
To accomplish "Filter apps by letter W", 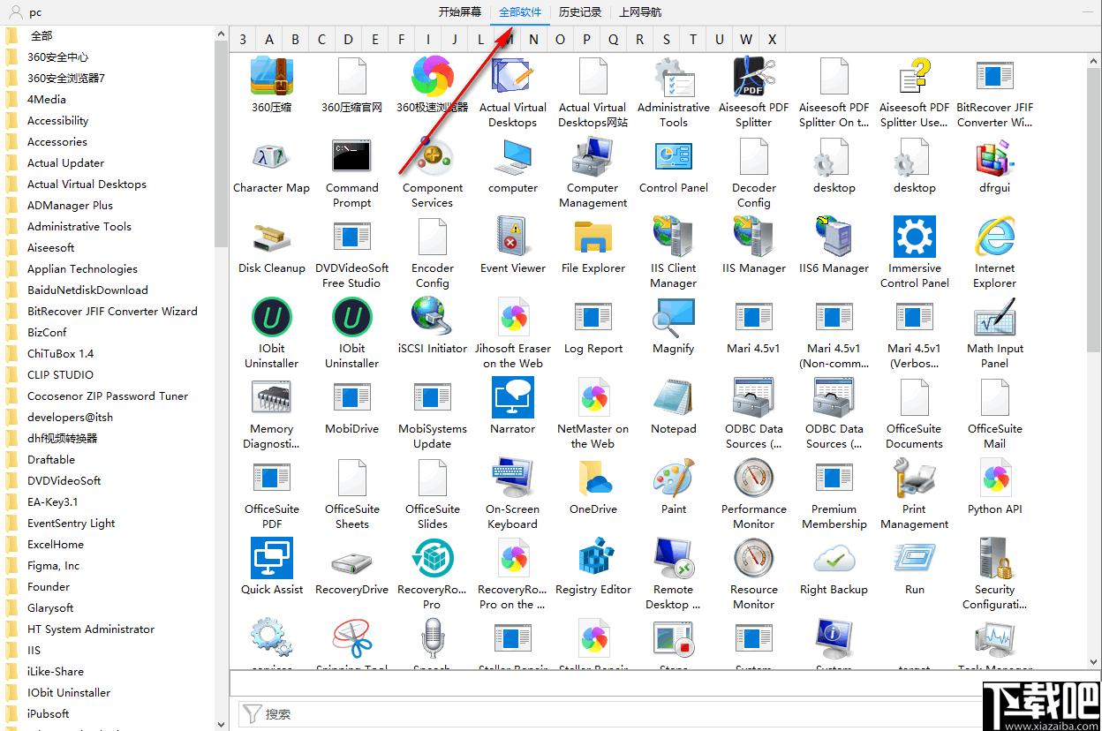I will [746, 40].
